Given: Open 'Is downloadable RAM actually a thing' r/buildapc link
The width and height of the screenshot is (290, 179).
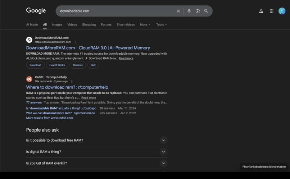Looking at the screenshot, I should point(61,108).
